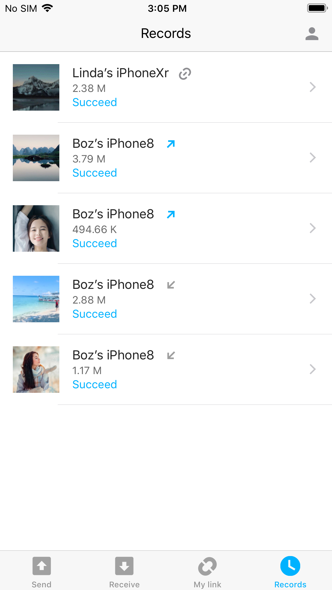Expand the 1.17 M record chevron
Image resolution: width=332 pixels, height=590 pixels.
[312, 369]
